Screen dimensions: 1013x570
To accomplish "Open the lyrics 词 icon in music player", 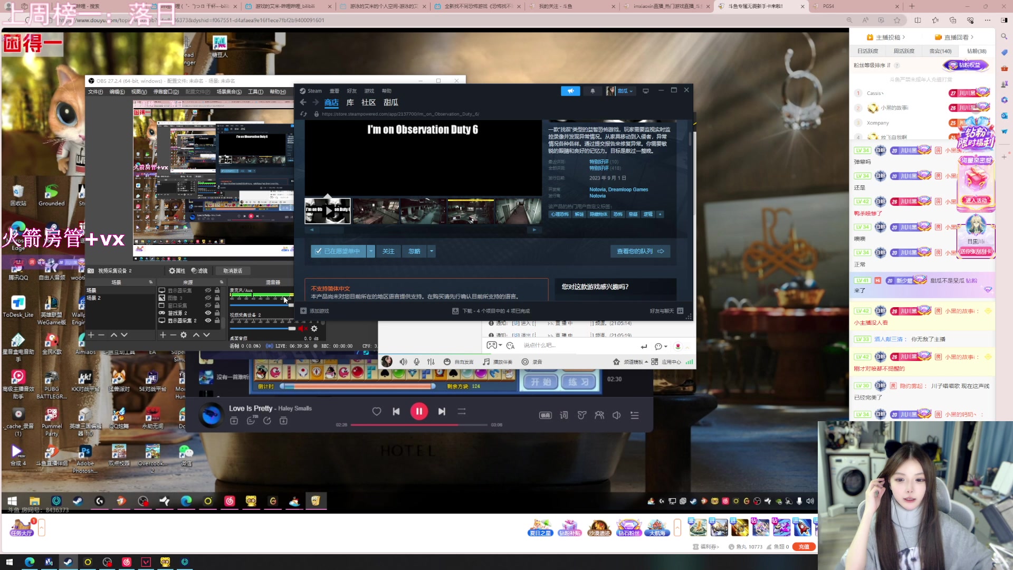I will (563, 415).
